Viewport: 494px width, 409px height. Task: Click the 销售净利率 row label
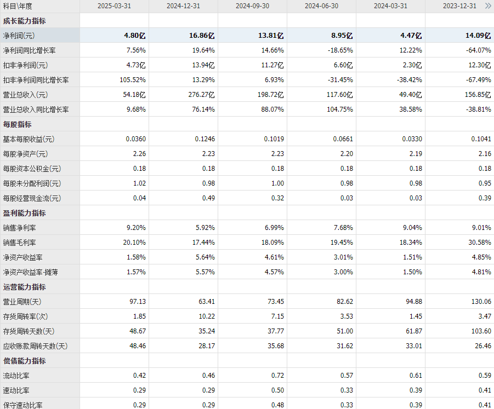point(19,228)
